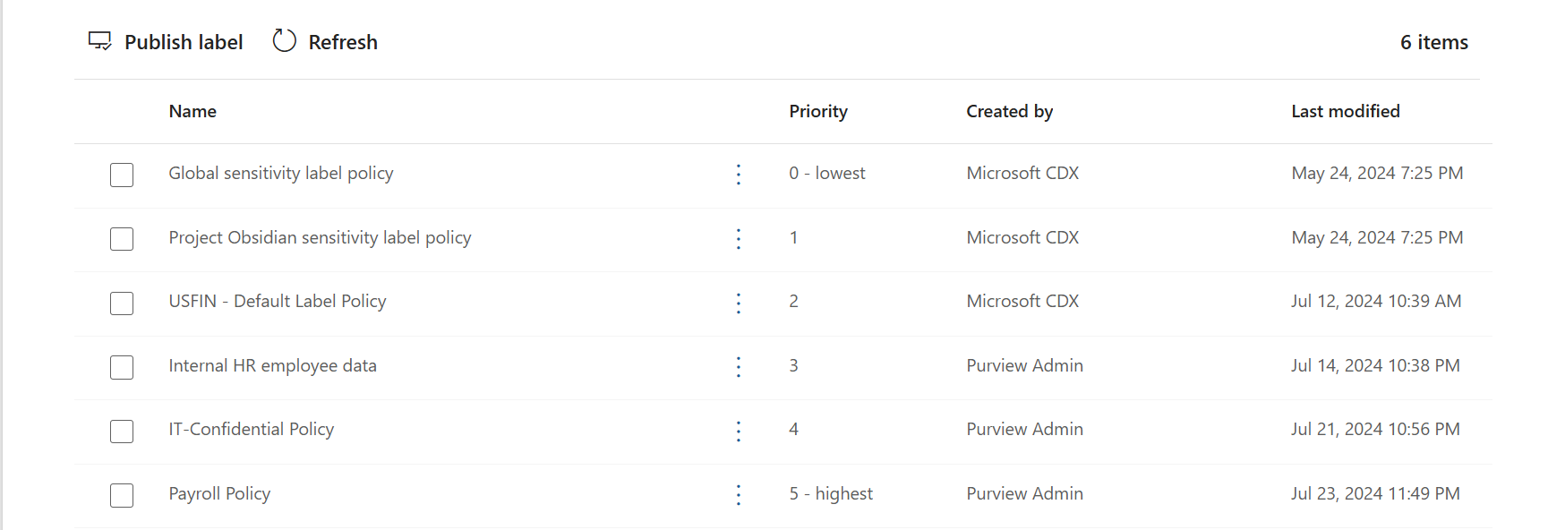Click the Name column header
This screenshot has width=1548, height=530.
click(192, 111)
